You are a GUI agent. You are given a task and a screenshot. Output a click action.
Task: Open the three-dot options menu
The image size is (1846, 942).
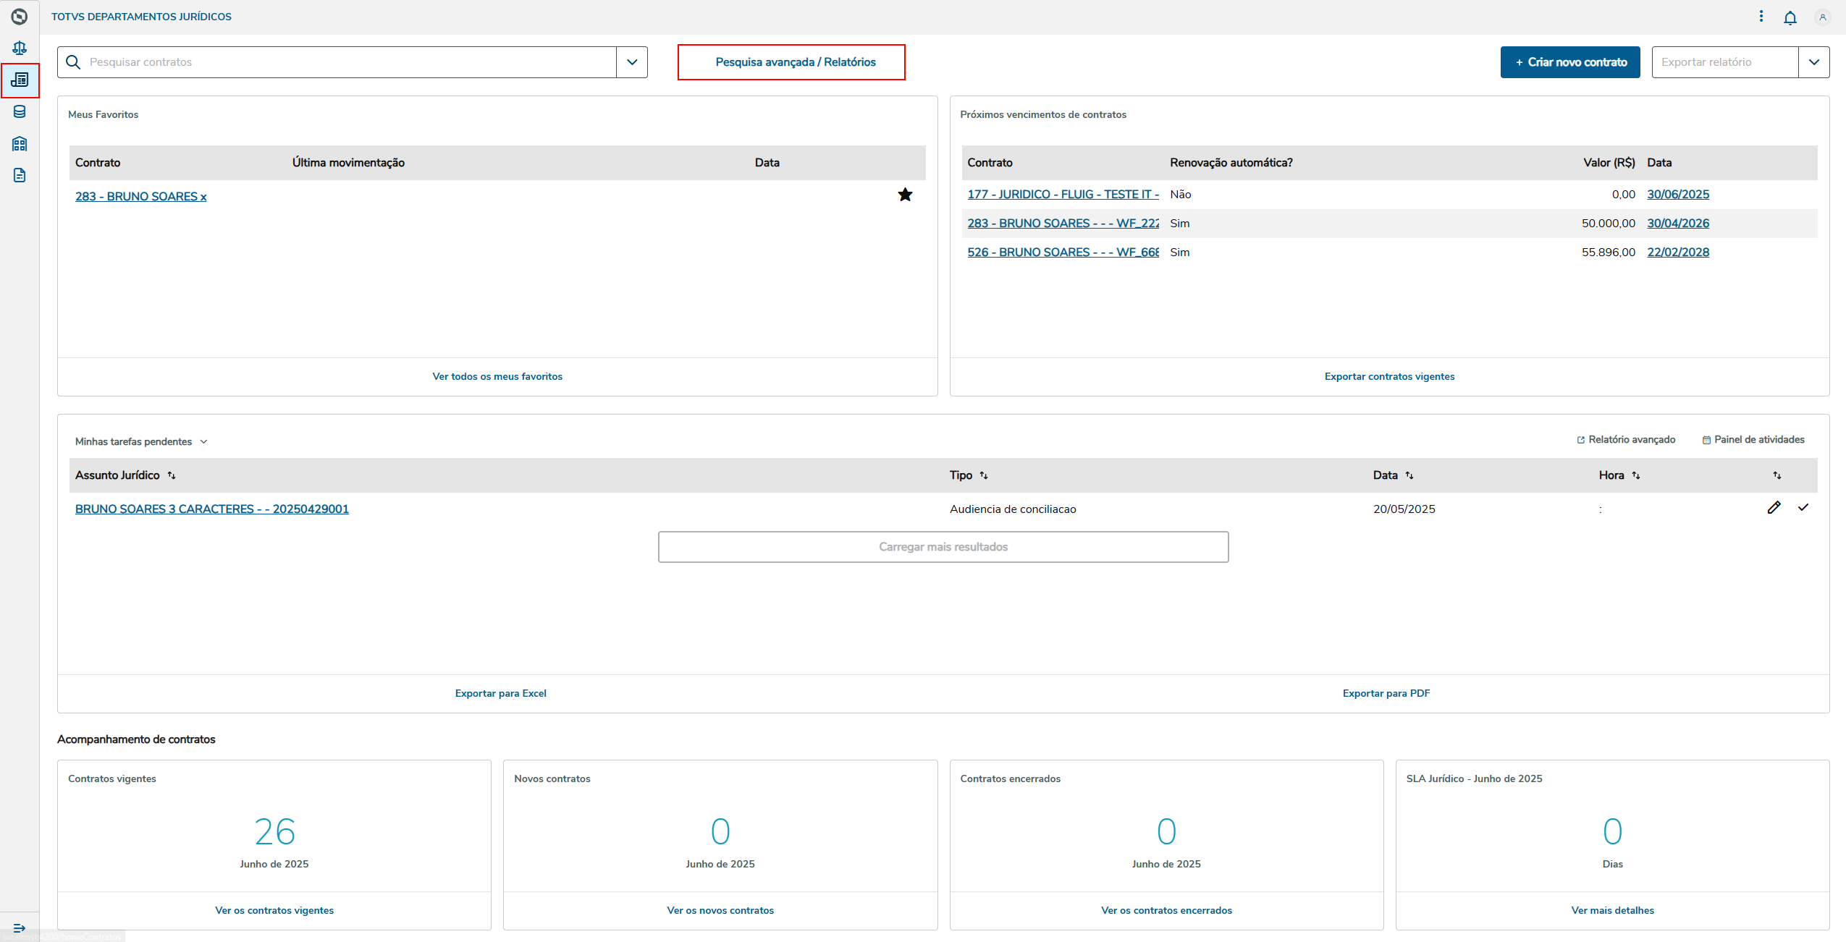pos(1761,16)
